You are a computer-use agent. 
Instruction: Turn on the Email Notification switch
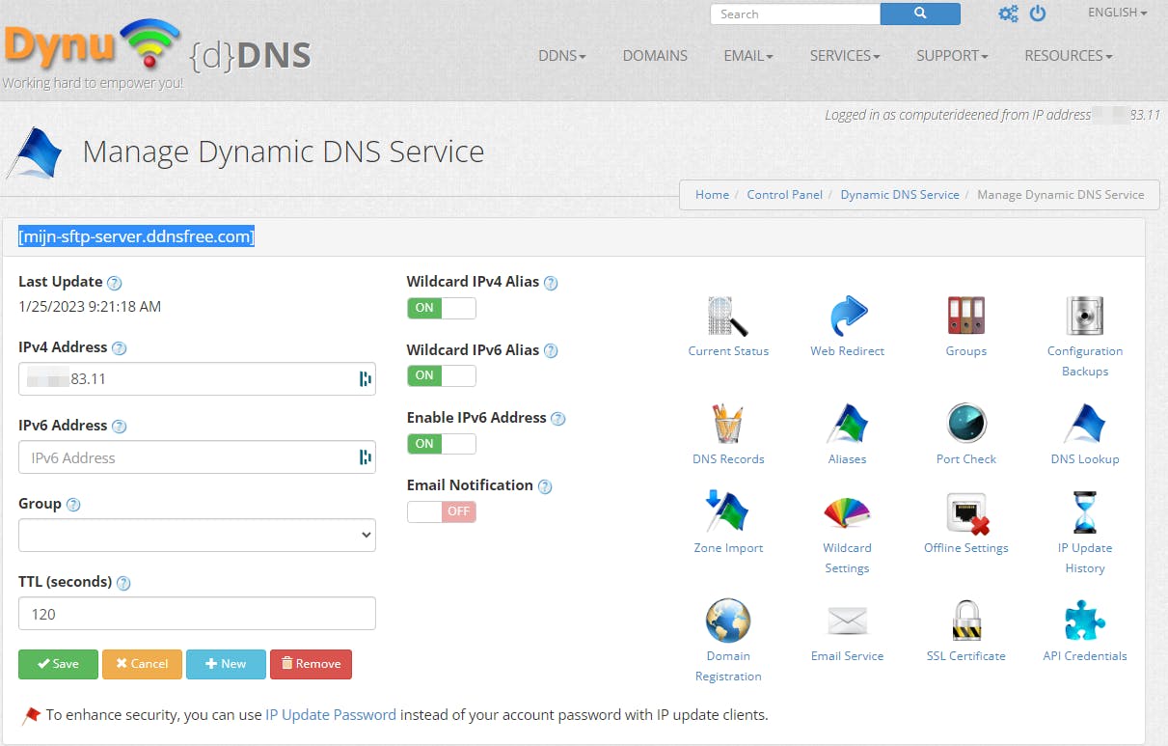click(x=442, y=511)
